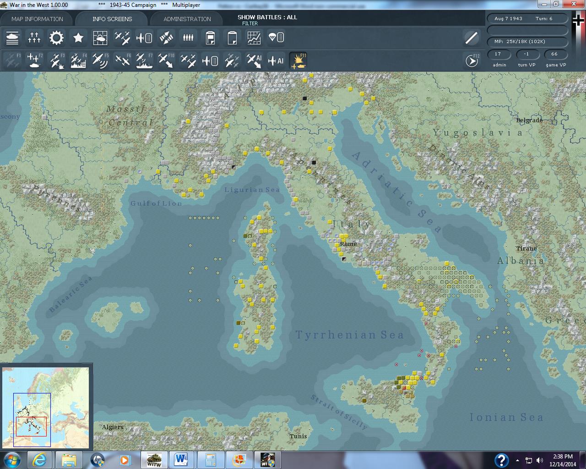Open the air groups three planes icon
The height and width of the screenshot is (469, 586).
click(122, 38)
